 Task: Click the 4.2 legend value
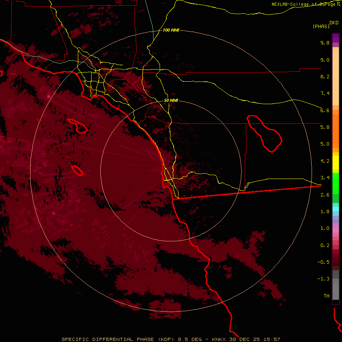point(325,161)
